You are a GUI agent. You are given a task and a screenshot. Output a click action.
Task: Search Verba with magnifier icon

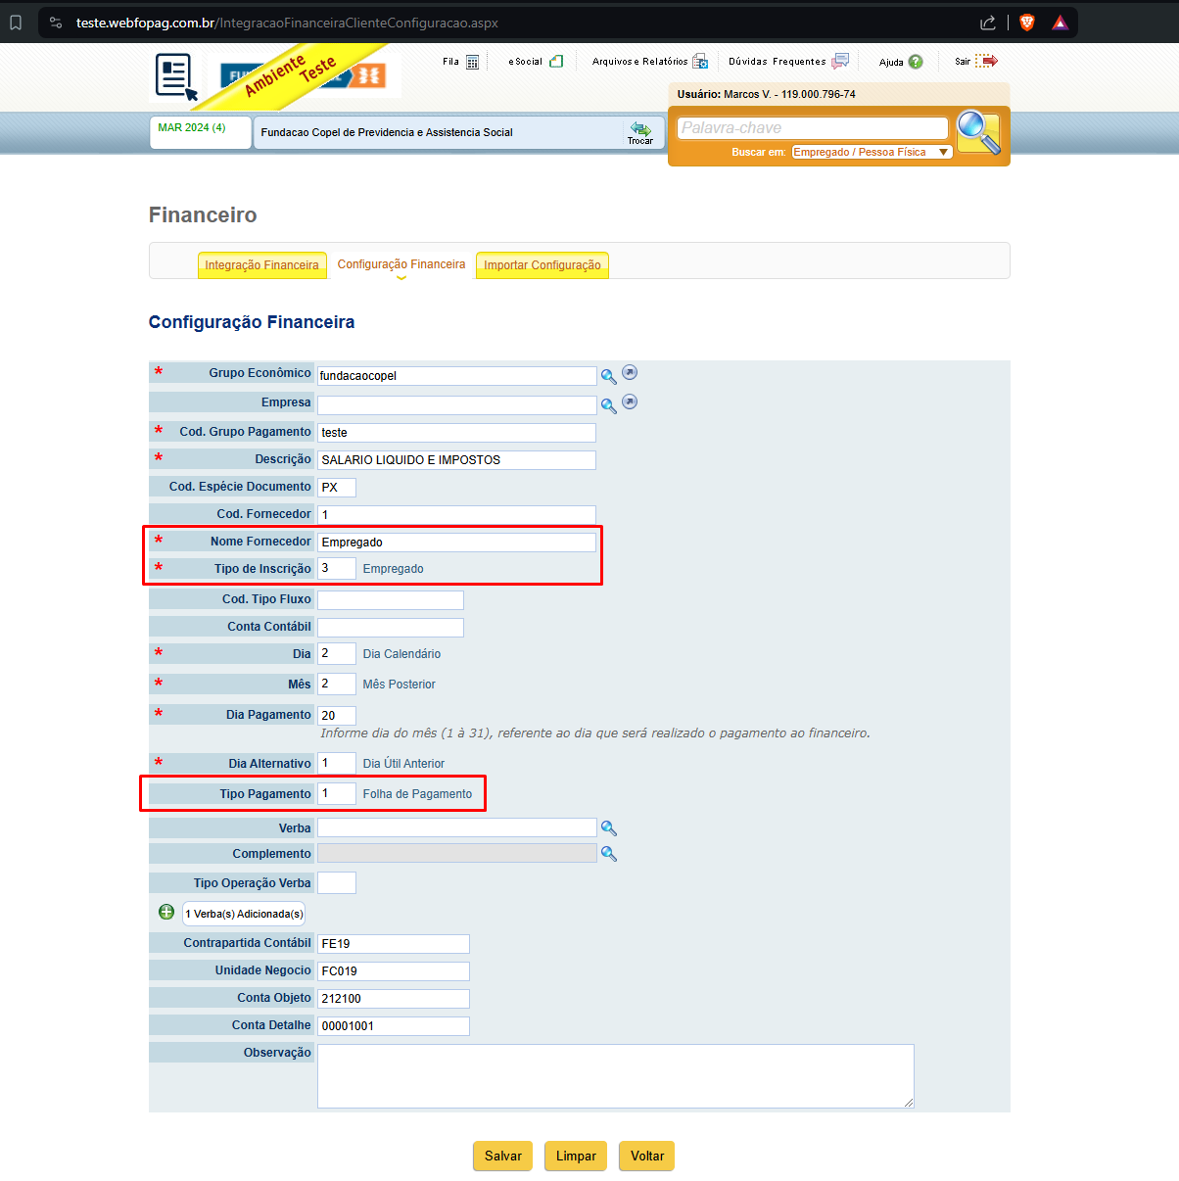[608, 828]
